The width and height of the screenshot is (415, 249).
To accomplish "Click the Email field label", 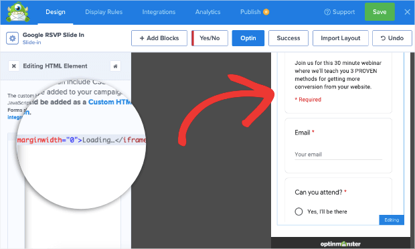I will coord(303,133).
